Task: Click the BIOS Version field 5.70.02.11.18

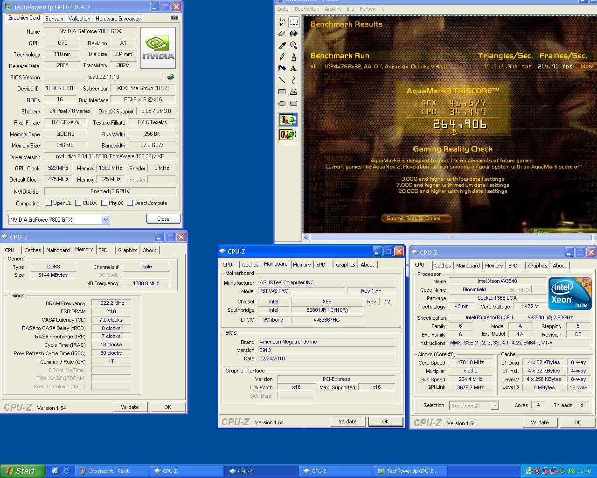Action: click(104, 77)
